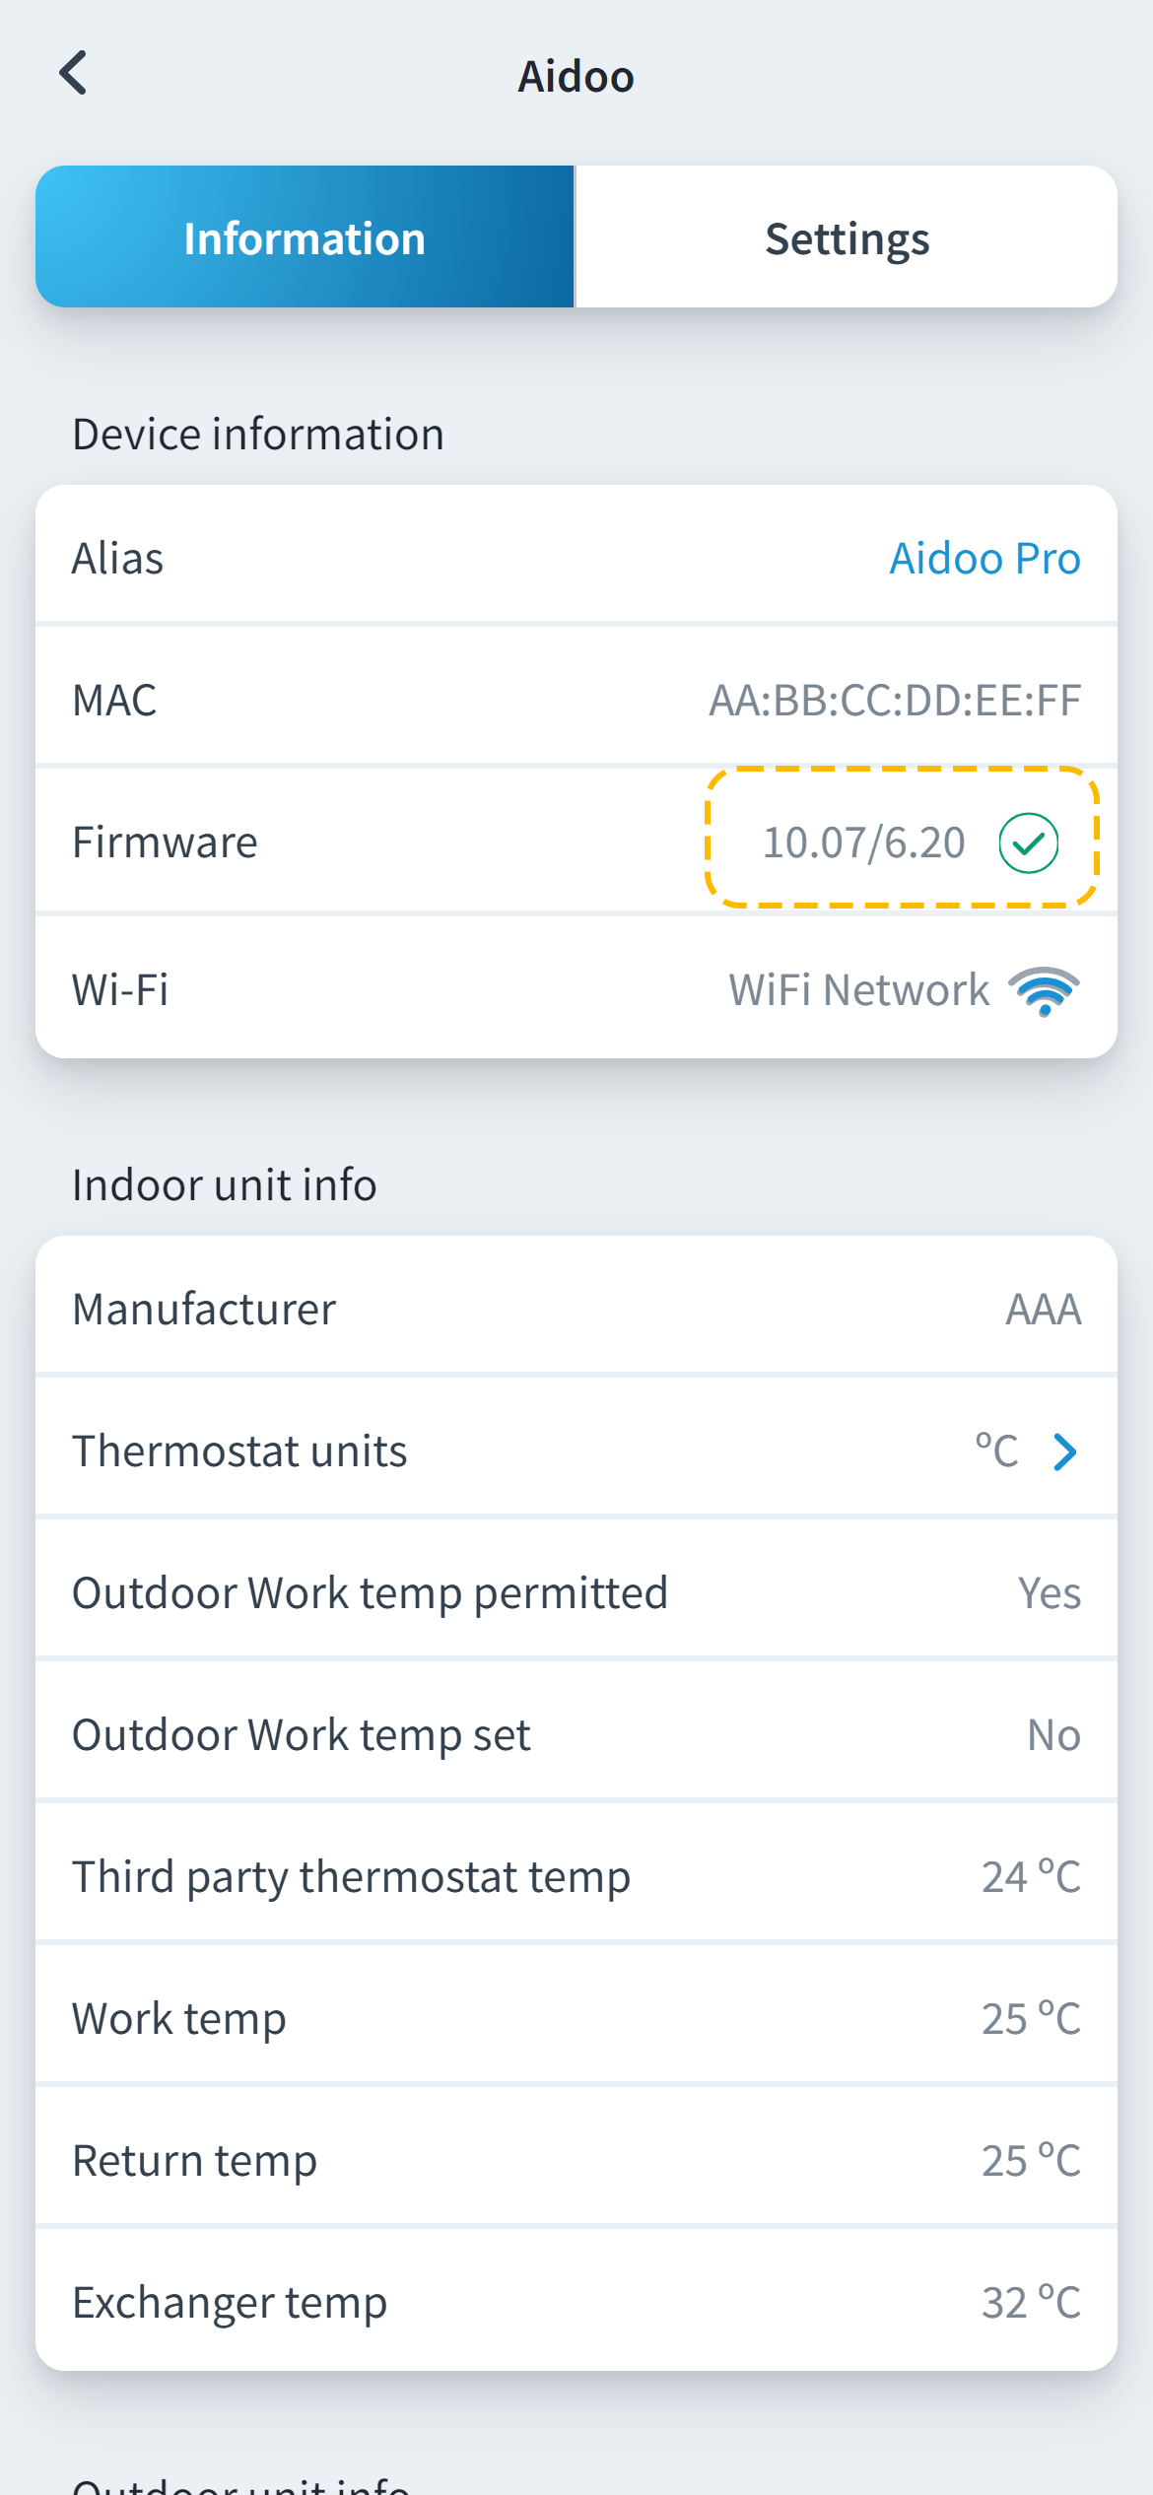Switch to the Settings tab
The width and height of the screenshot is (1153, 2495).
click(x=847, y=237)
